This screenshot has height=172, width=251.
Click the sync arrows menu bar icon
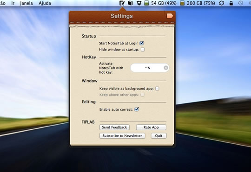(222, 3)
